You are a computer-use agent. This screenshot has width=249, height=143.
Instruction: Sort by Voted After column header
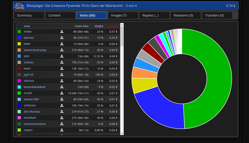[x=82, y=26]
